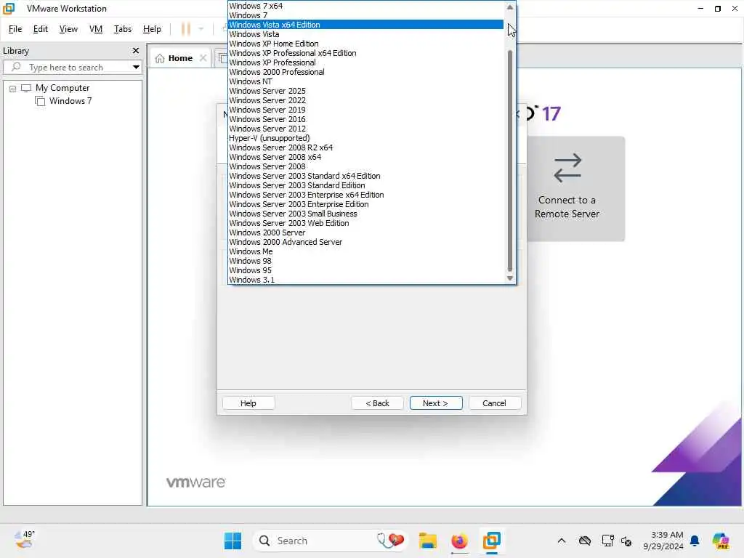This screenshot has width=744, height=558.
Task: Open the Edit menu
Action: 41,29
